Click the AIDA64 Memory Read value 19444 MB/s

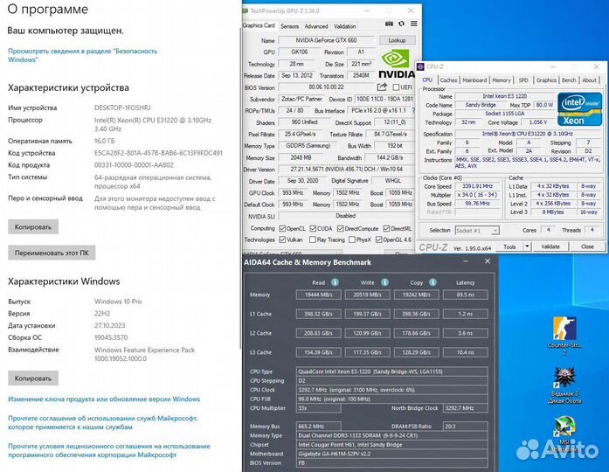(x=319, y=295)
